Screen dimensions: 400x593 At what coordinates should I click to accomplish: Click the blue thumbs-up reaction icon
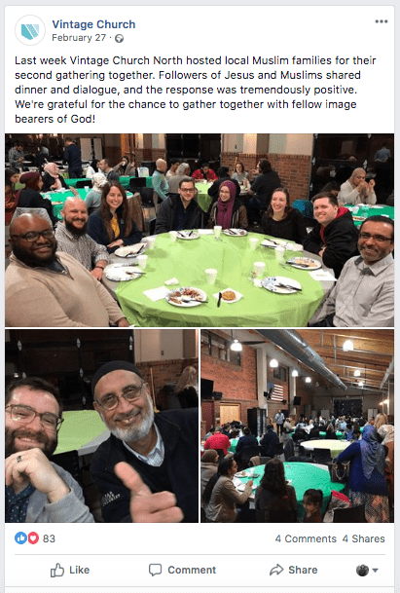(x=20, y=537)
